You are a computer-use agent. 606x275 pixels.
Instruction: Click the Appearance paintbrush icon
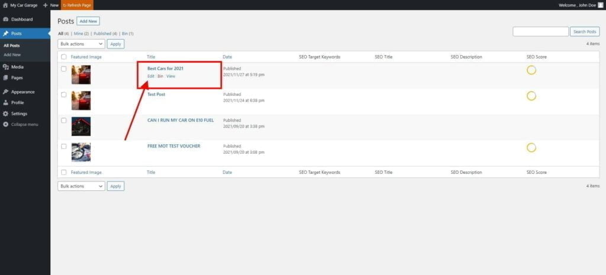[5, 92]
